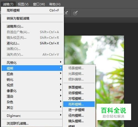Screen dimensions: 138x127
Task: Select 高斯模糊... in blur submenu
Action: point(79,104)
